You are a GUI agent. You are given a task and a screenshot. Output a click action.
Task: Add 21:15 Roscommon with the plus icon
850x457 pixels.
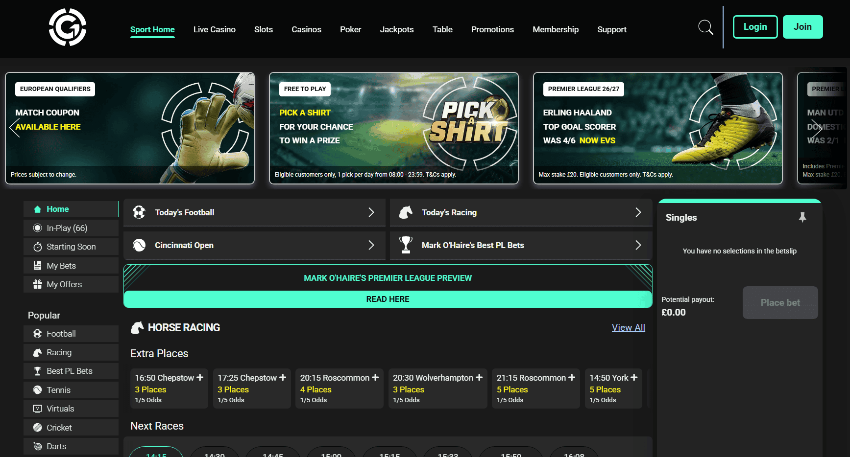pyautogui.click(x=572, y=378)
